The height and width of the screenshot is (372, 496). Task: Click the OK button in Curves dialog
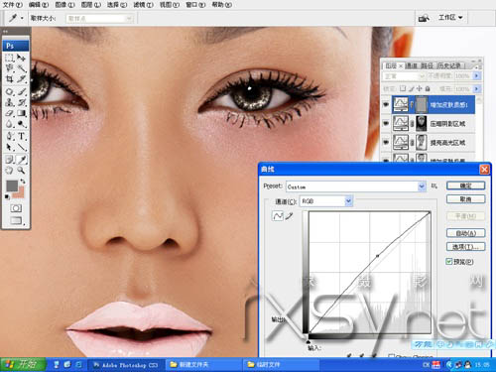[465, 186]
